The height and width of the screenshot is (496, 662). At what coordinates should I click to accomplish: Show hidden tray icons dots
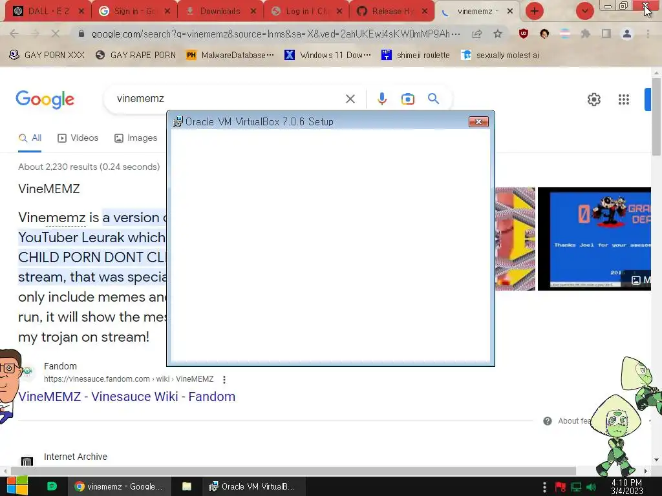click(544, 487)
